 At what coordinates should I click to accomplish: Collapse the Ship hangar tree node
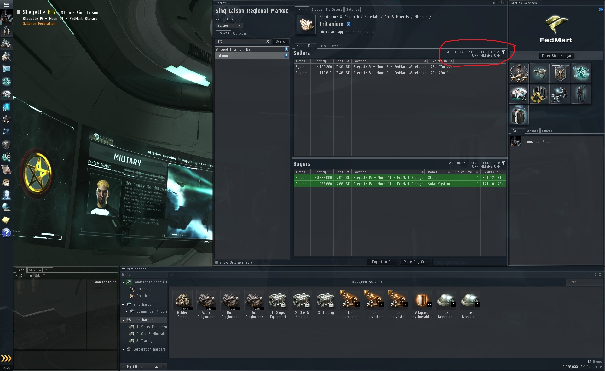tap(124, 305)
